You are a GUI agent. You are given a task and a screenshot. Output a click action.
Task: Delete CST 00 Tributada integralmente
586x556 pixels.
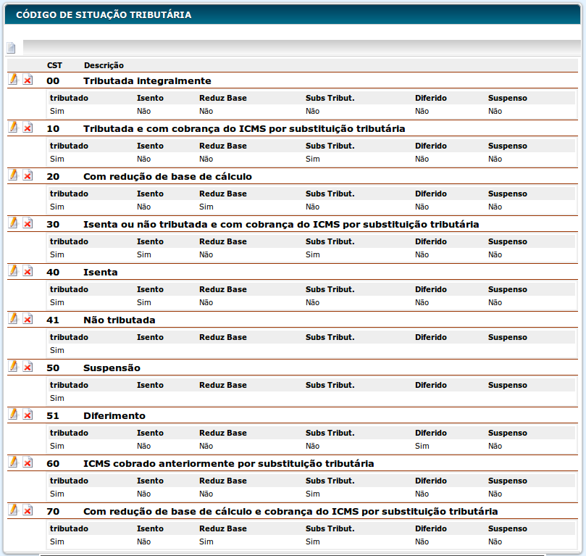click(x=28, y=80)
